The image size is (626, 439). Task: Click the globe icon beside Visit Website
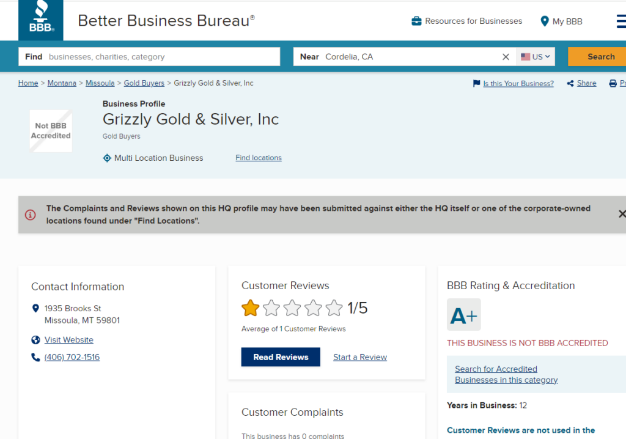35,340
